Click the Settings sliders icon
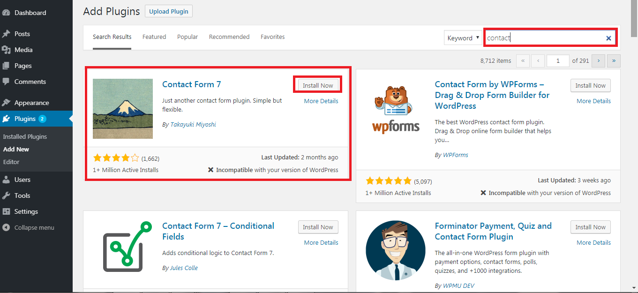 (6, 211)
